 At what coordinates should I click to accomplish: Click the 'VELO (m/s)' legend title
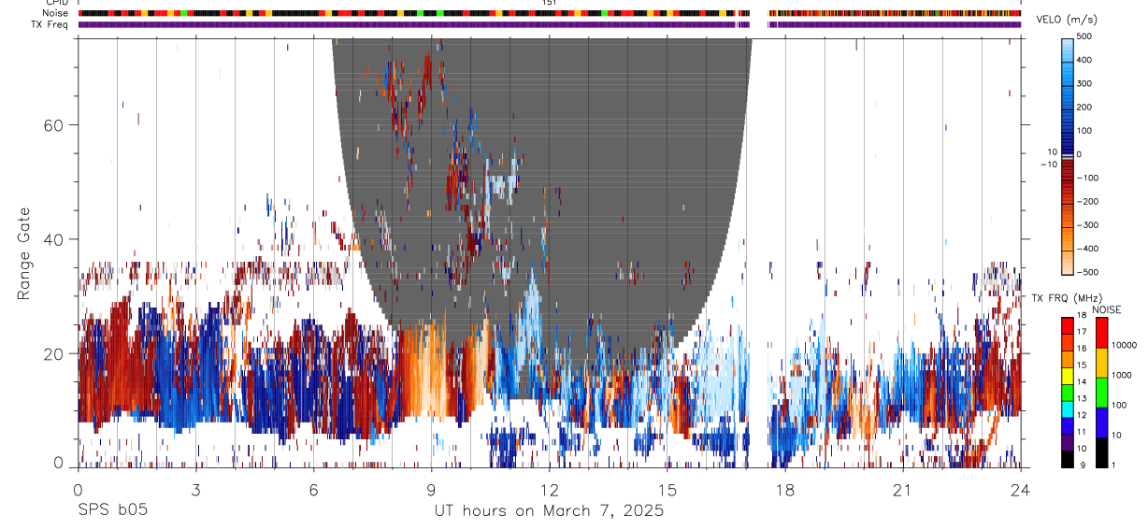pyautogui.click(x=1066, y=20)
